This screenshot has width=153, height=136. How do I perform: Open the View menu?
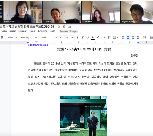4,31
